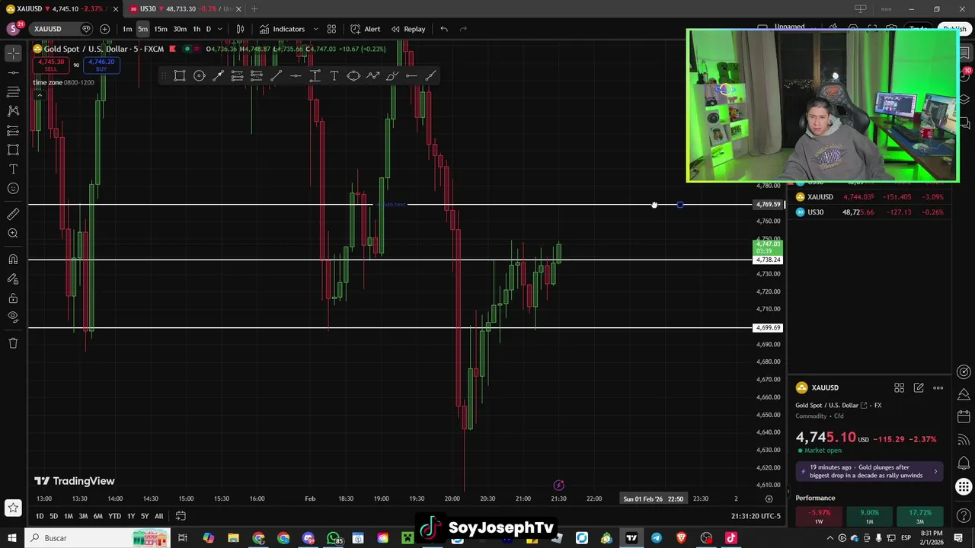
Task: Open the Indicators dialog
Action: click(282, 29)
